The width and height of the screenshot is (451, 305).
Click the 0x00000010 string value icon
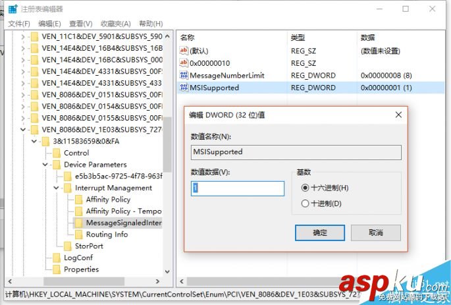click(184, 63)
